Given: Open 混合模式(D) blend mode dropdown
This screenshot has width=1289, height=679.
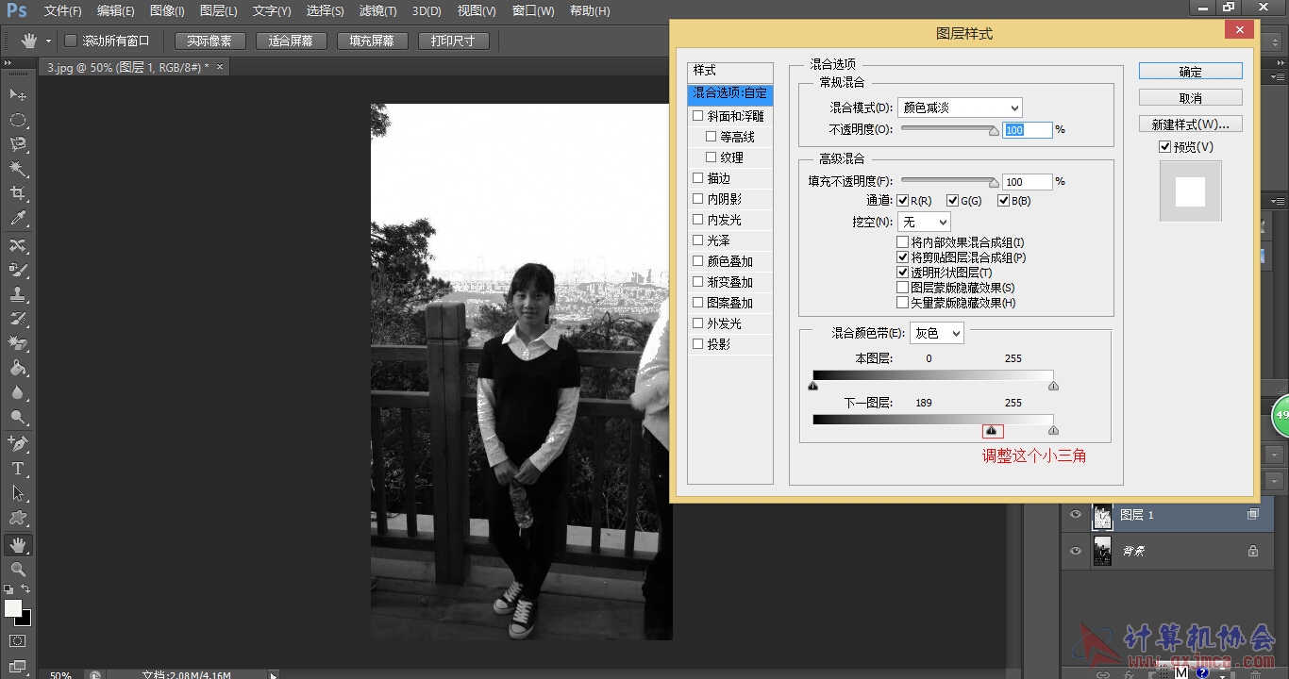Looking at the screenshot, I should tap(960, 108).
